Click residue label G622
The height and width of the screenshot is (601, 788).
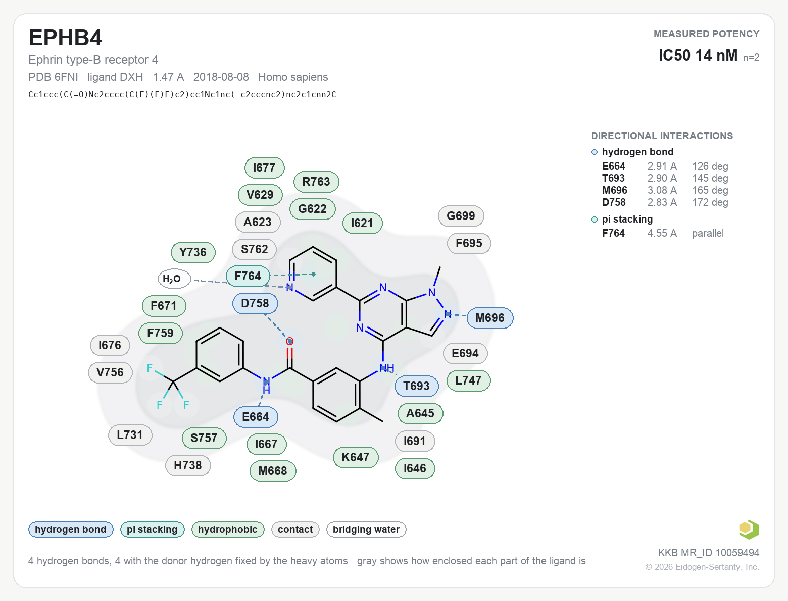point(313,209)
